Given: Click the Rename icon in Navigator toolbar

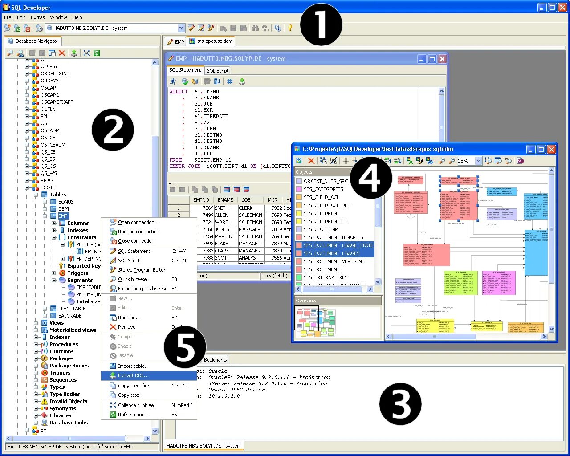Looking at the screenshot, I should point(52,53).
